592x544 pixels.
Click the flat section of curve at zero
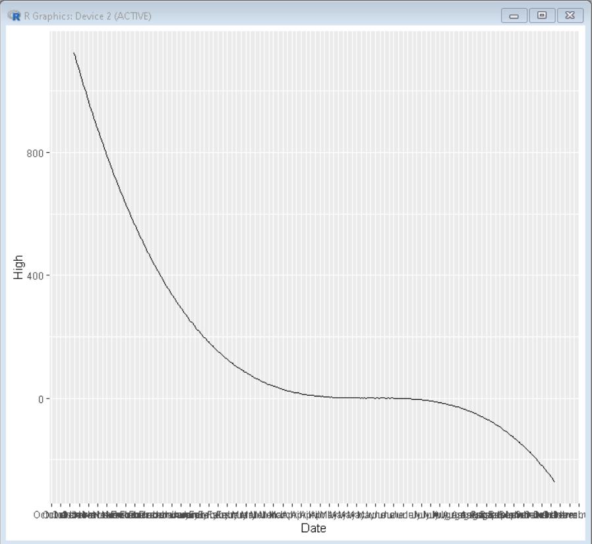point(363,398)
